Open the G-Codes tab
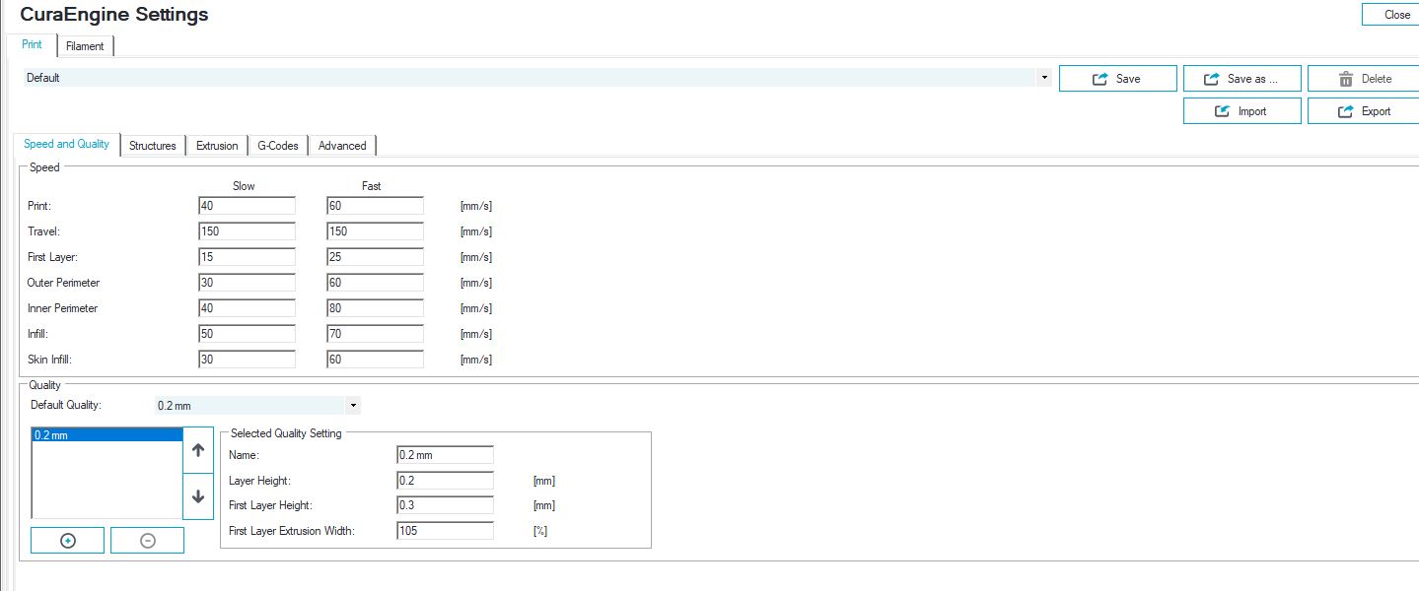Image resolution: width=1419 pixels, height=591 pixels. coord(278,146)
